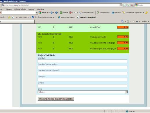The image size is (150, 113).
Task: Click the yellow highlighter icon in Google toolbar
Action: pos(147,13)
